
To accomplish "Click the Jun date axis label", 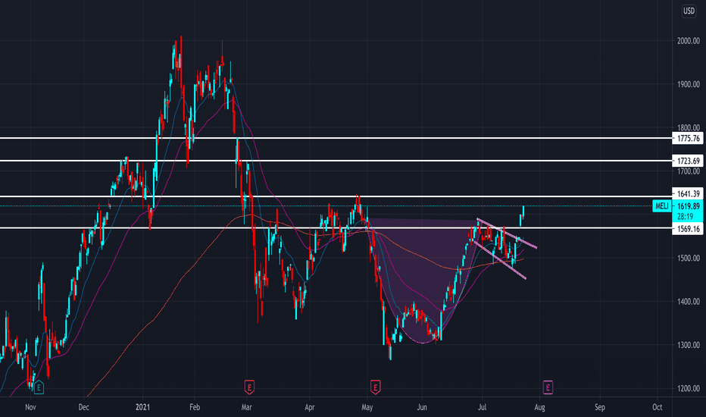I will tap(422, 407).
